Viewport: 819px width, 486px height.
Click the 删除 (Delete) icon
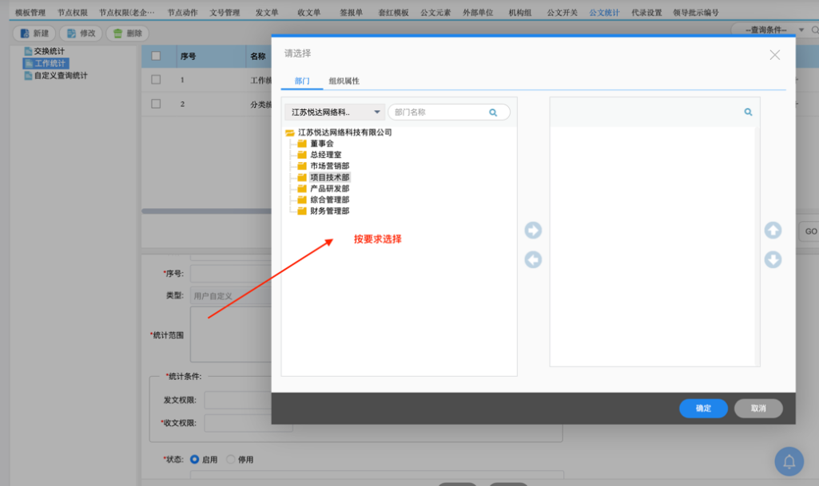click(118, 33)
